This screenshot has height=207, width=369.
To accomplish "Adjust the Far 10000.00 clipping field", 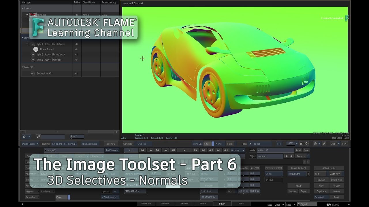I will [209, 197].
